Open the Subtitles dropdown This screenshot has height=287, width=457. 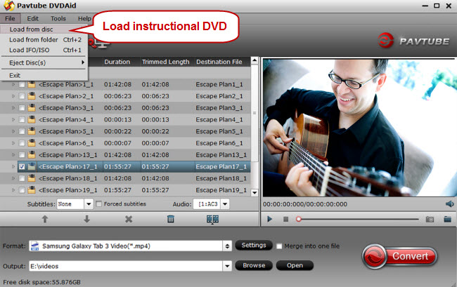coord(89,204)
